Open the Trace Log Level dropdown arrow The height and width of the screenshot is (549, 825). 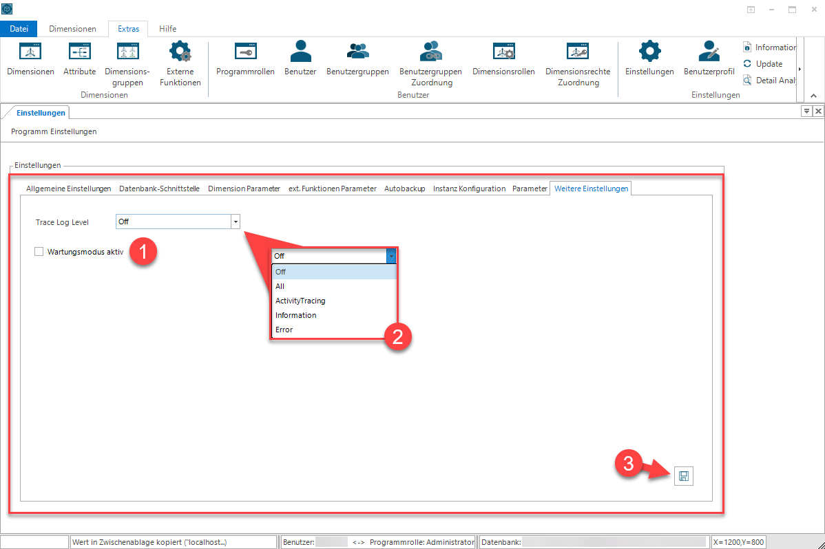coord(236,222)
